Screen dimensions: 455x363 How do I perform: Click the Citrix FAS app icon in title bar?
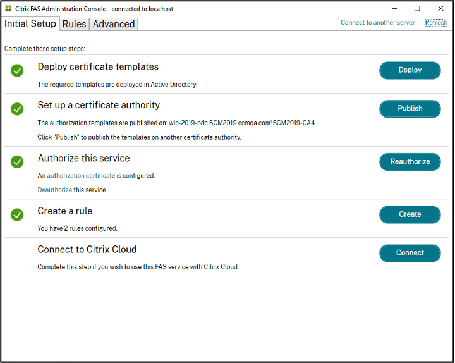[x=8, y=9]
